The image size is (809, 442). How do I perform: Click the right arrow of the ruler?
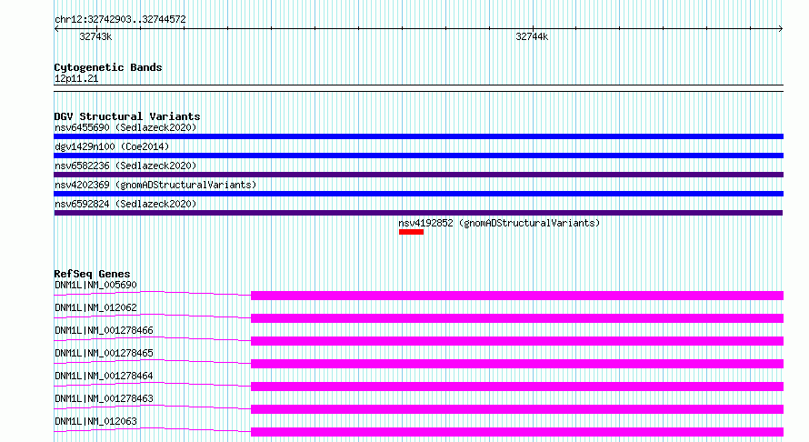point(781,29)
